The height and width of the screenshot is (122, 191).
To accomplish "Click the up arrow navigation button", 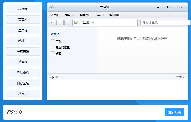I will click(67, 23).
